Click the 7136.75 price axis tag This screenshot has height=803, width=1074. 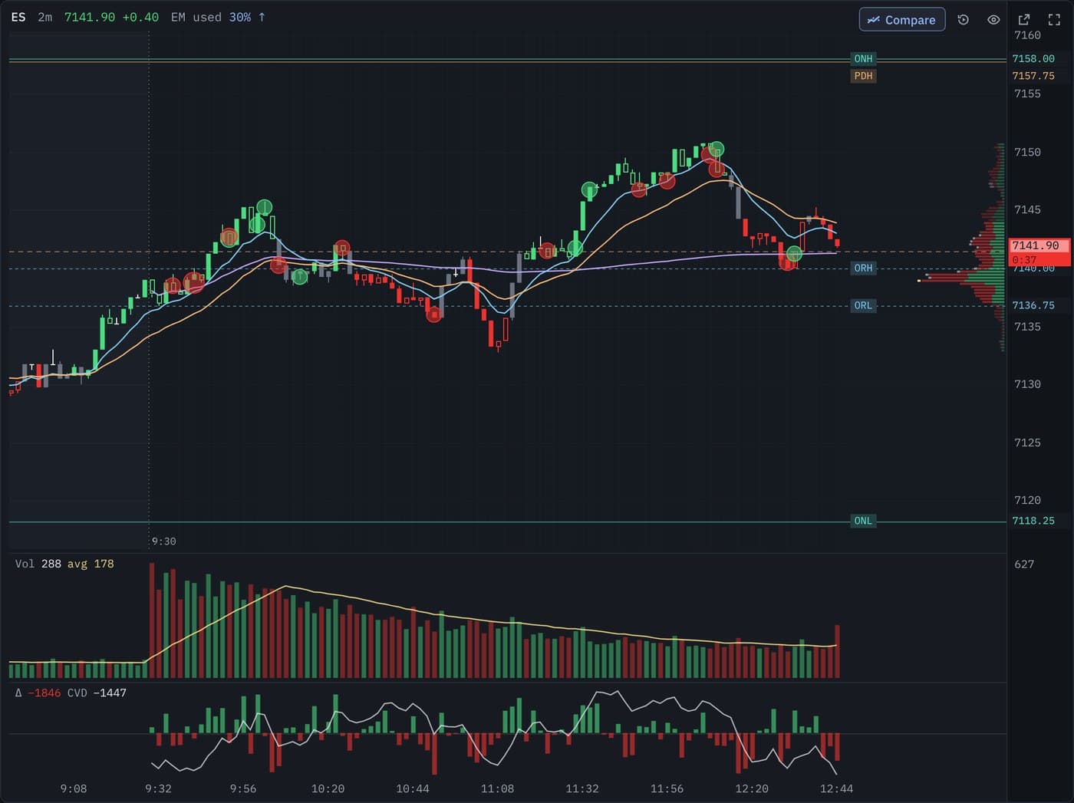[x=1033, y=305]
